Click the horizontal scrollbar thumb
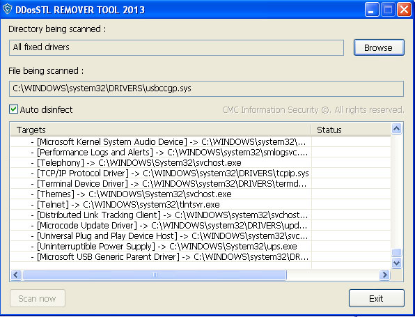415x317 pixels. (155, 275)
